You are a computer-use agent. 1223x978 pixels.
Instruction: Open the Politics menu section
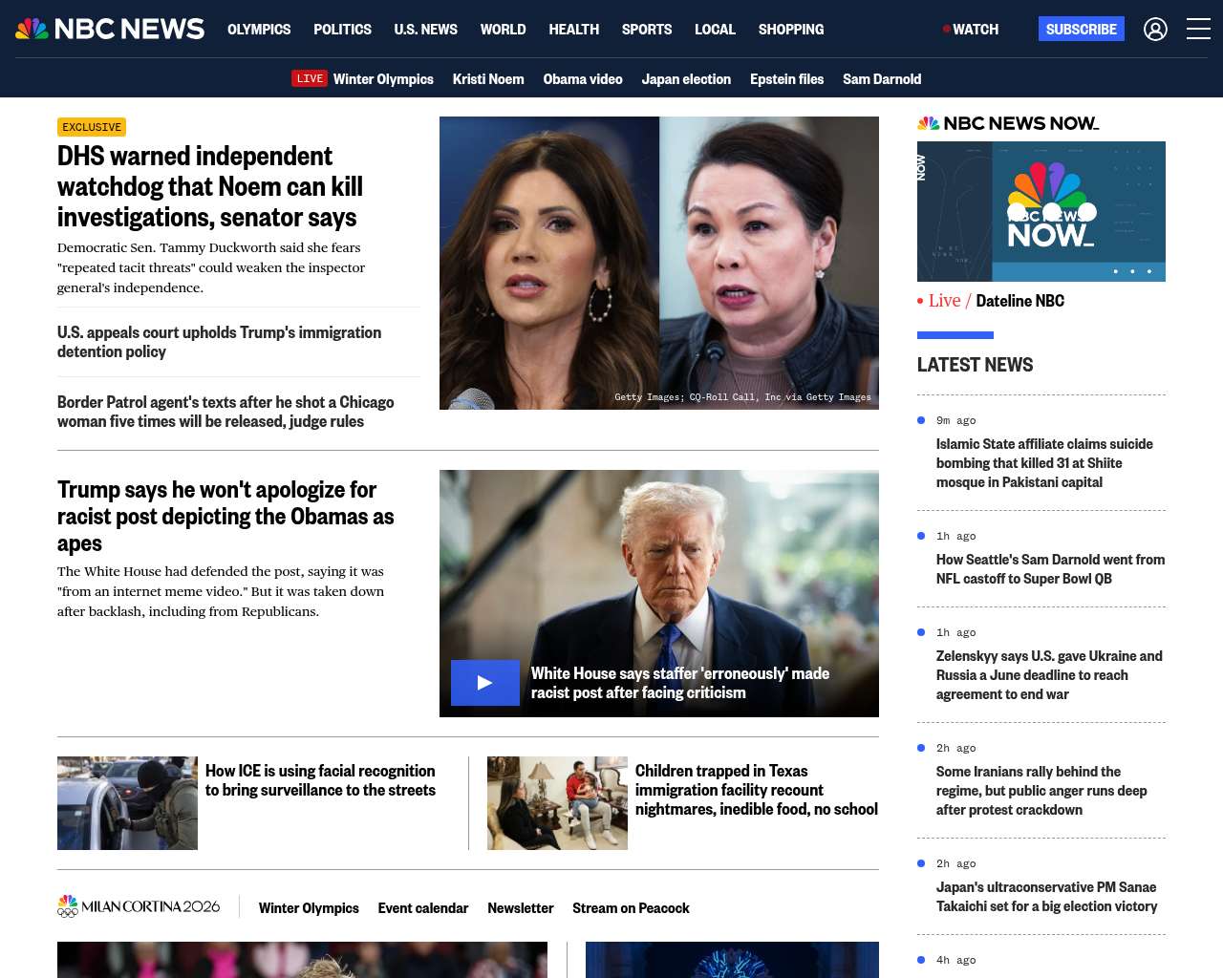pyautogui.click(x=342, y=30)
